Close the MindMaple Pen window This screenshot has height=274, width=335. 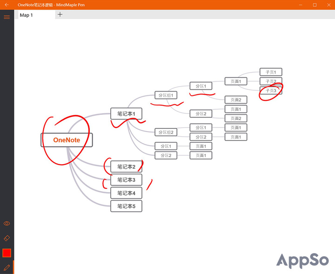(329, 5)
